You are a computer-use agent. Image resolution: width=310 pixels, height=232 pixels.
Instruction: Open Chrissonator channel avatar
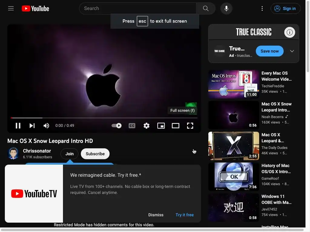pyautogui.click(x=13, y=153)
